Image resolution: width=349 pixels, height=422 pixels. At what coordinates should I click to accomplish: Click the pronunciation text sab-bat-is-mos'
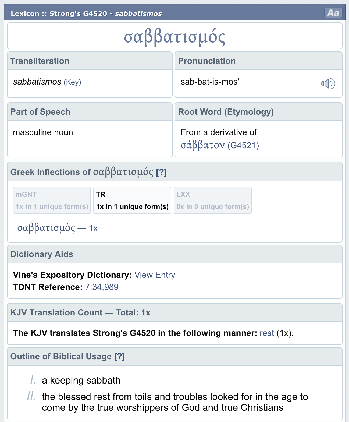point(210,82)
